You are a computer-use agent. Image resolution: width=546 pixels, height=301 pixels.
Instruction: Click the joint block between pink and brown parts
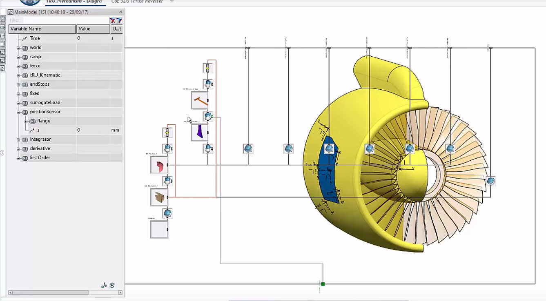pyautogui.click(x=167, y=181)
